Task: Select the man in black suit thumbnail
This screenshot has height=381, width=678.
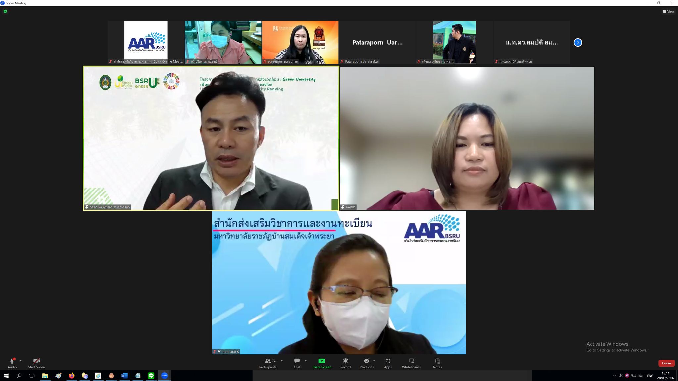Action: point(455,42)
